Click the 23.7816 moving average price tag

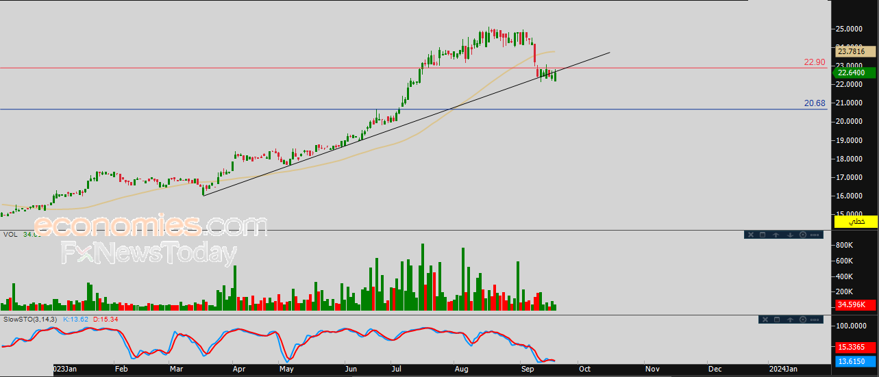(855, 51)
